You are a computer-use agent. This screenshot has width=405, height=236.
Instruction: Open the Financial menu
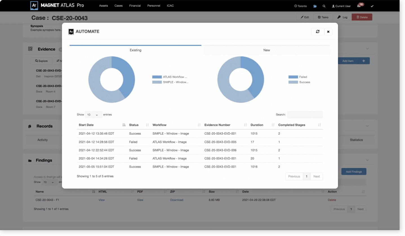pos(135,6)
